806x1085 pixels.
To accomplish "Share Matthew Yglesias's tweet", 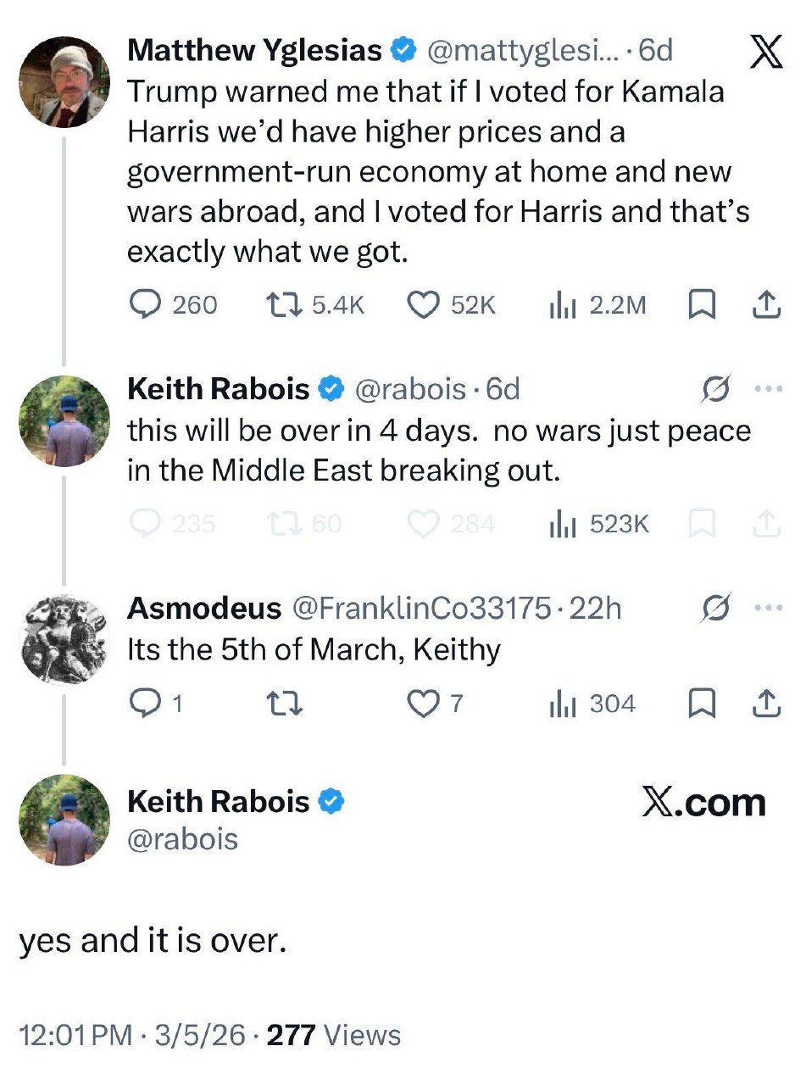I will 765,304.
